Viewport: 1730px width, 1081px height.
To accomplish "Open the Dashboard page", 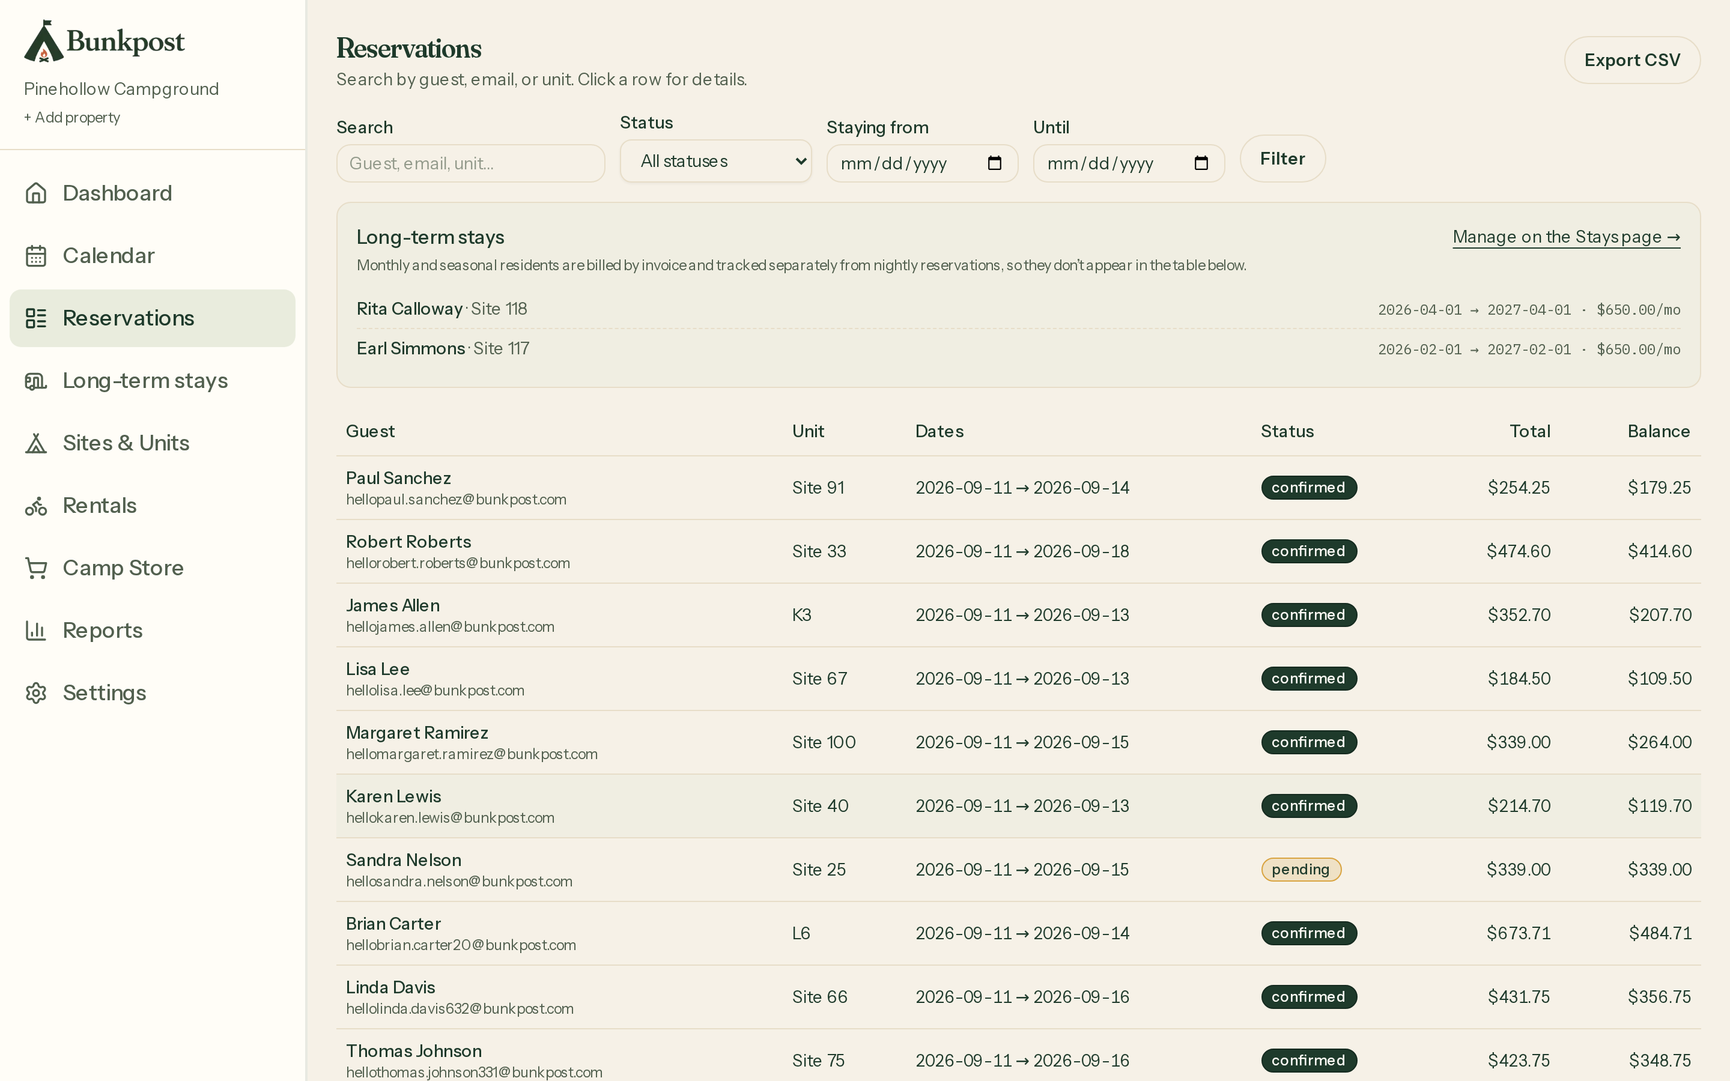I will pos(152,193).
